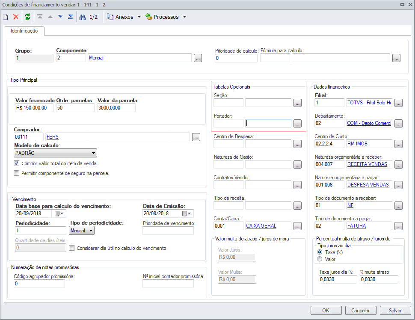
Task: Open lookup for Conta/Caixa
Action: click(297, 226)
